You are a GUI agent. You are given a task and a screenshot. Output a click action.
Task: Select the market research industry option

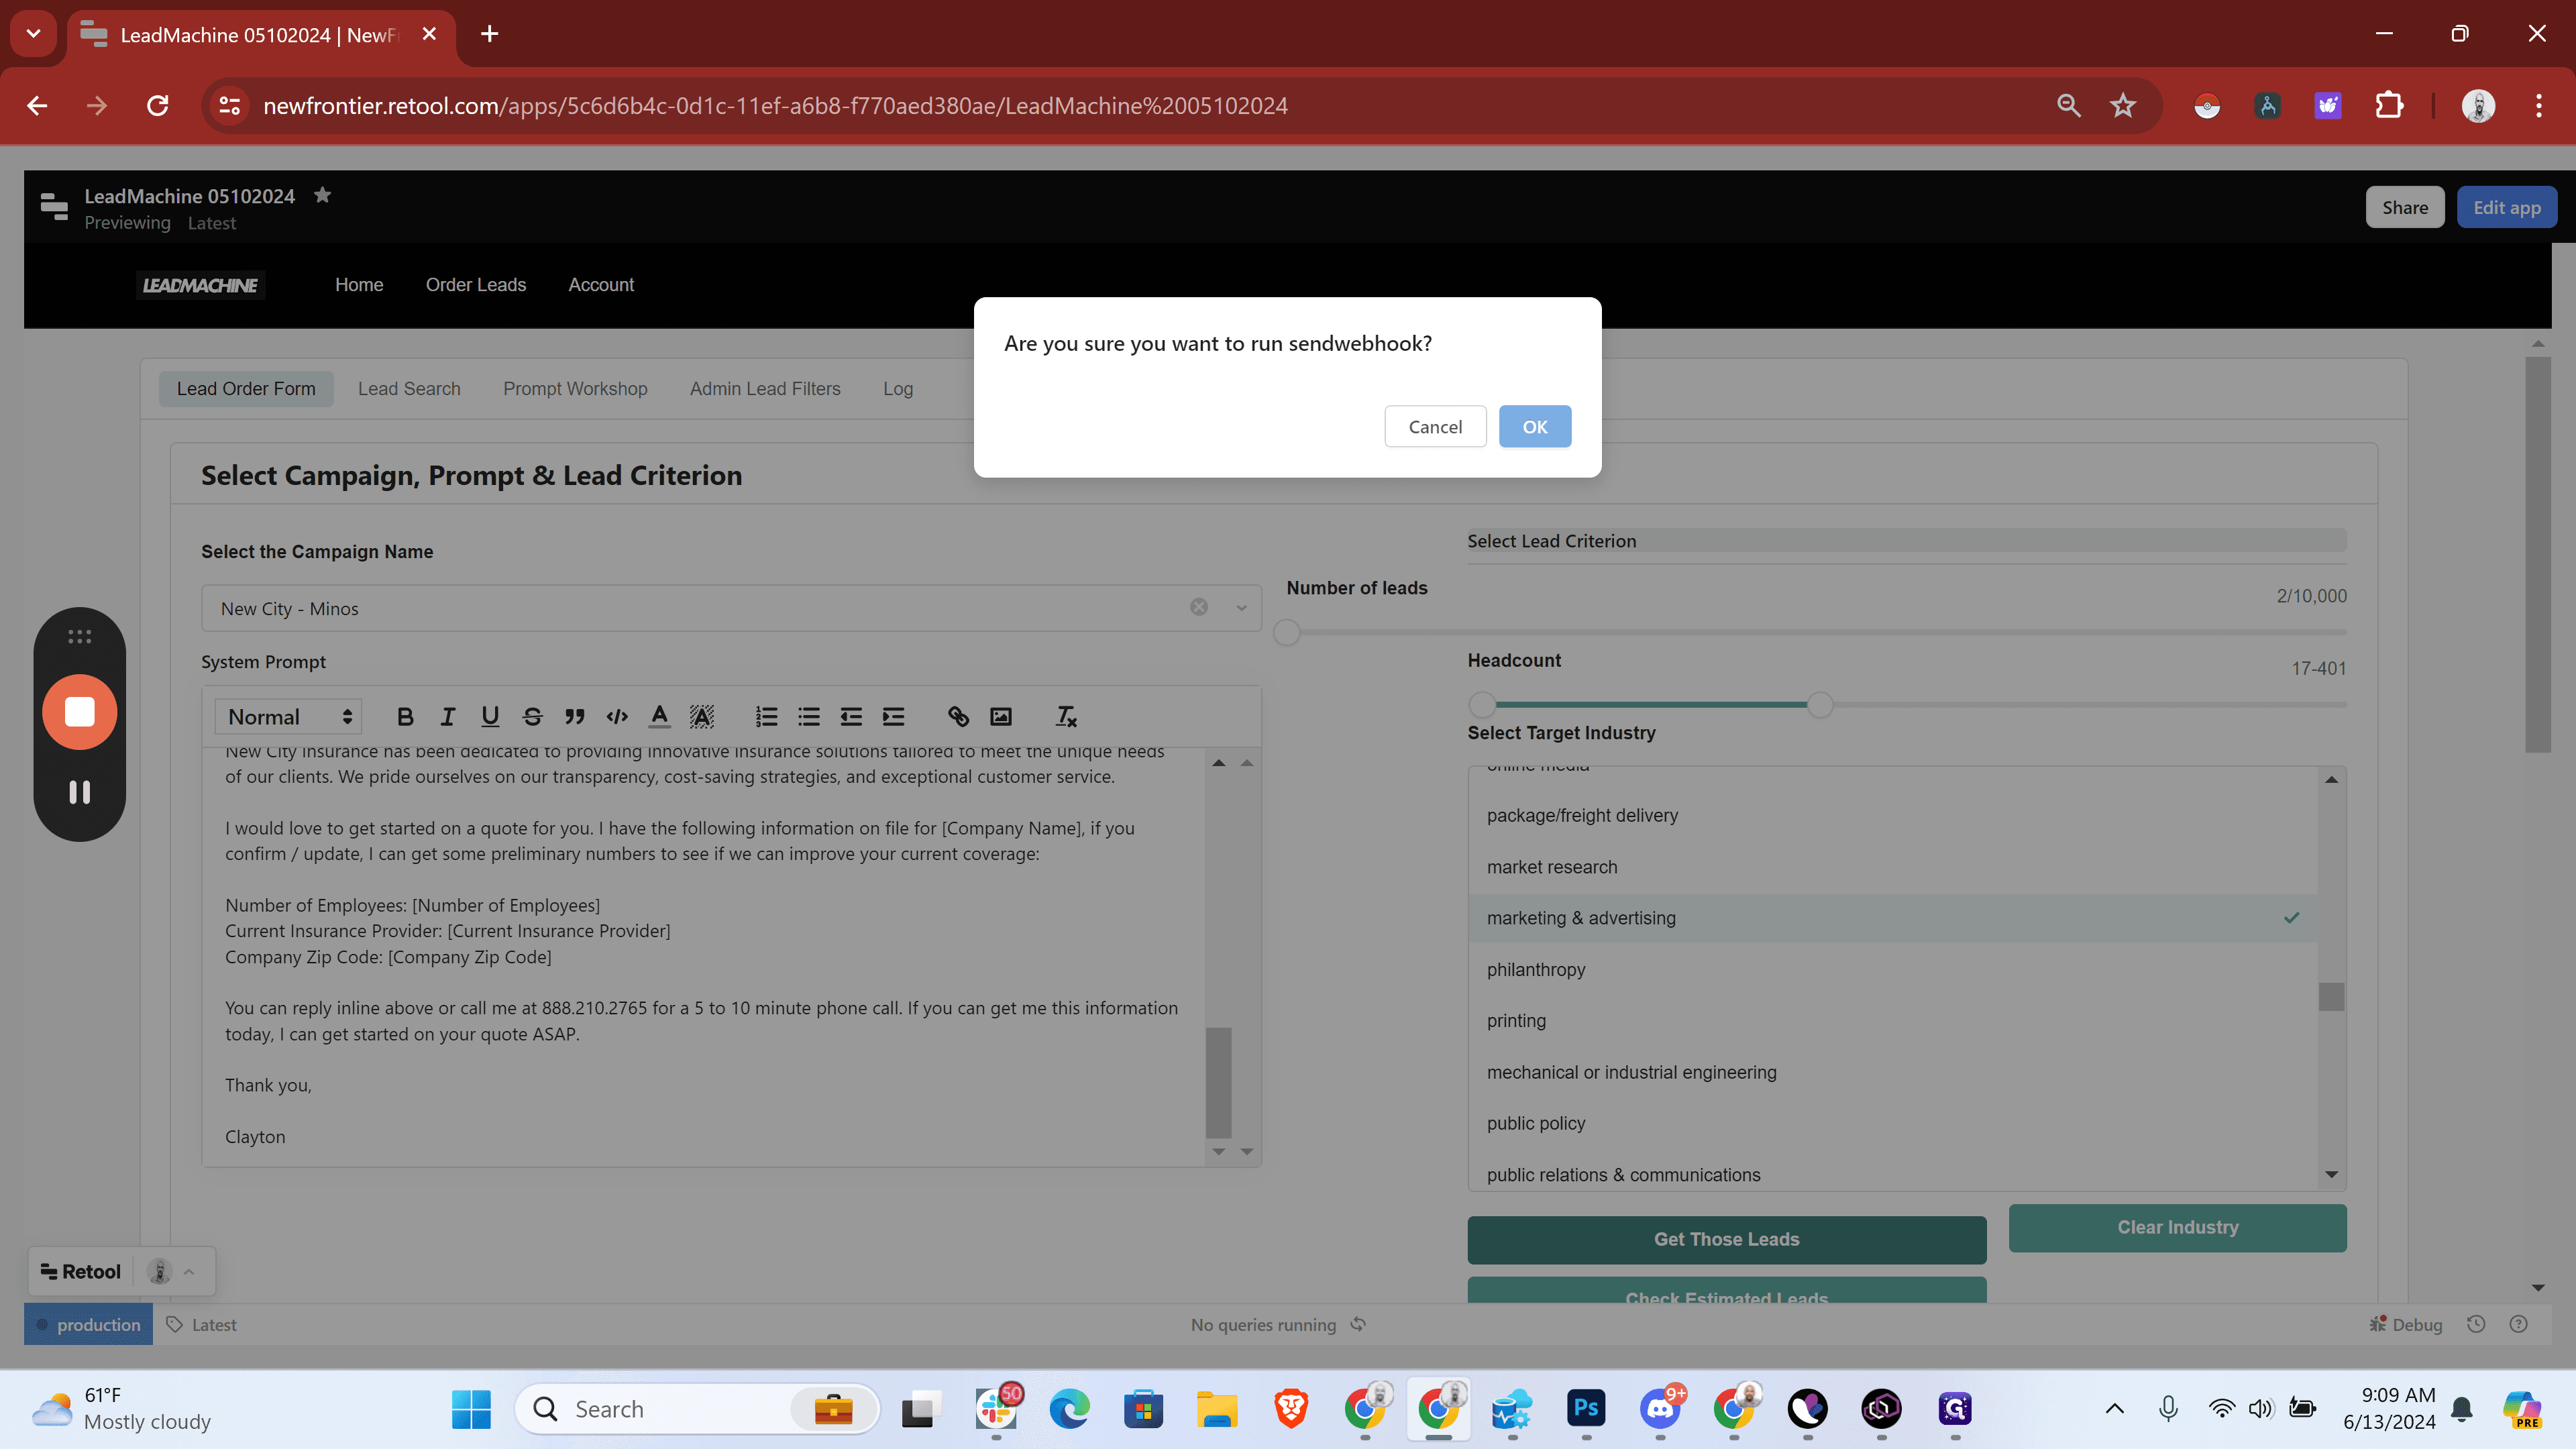(1892, 867)
